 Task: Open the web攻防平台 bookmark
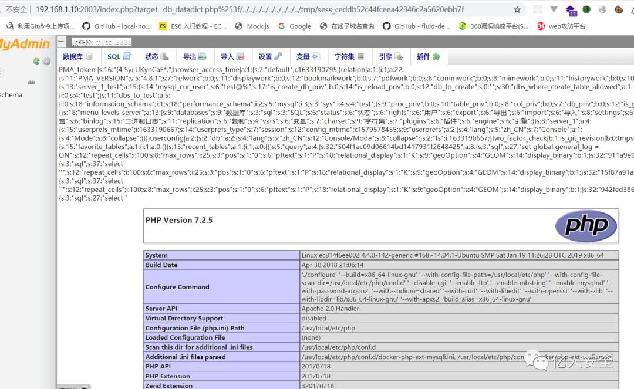coord(561,26)
